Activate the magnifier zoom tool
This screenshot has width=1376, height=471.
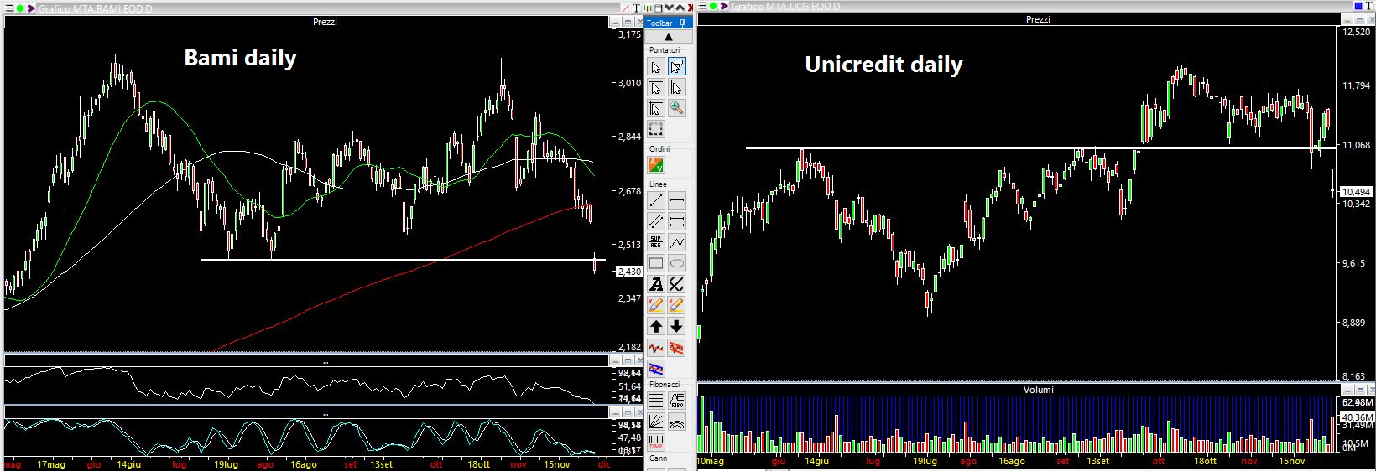coord(676,108)
